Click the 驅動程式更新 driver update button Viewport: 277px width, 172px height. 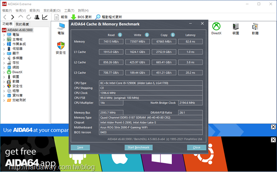click(x=109, y=17)
